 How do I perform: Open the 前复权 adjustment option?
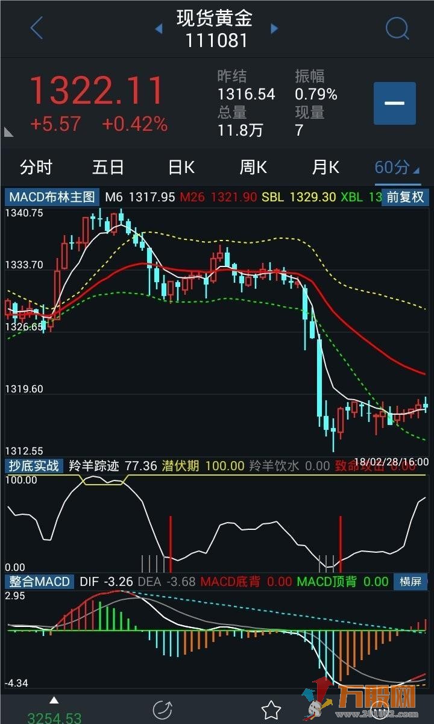tap(406, 197)
